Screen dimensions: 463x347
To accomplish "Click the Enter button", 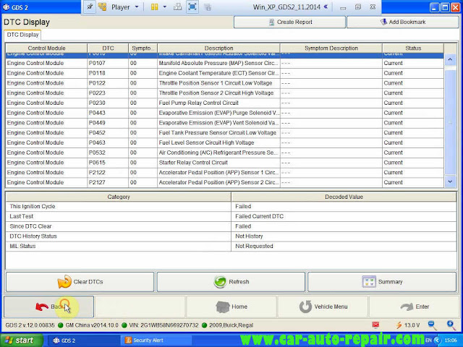I will pyautogui.click(x=415, y=307).
